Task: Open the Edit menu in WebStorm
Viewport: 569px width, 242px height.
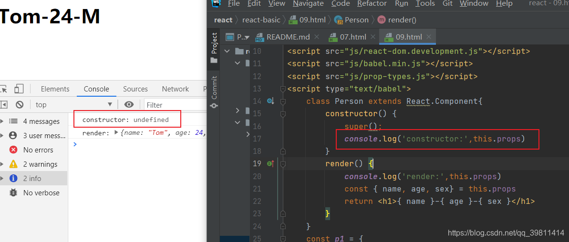Action: tap(254, 4)
